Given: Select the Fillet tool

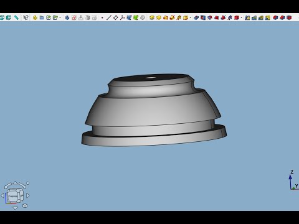Looking at the screenshot, I should click(275, 17).
